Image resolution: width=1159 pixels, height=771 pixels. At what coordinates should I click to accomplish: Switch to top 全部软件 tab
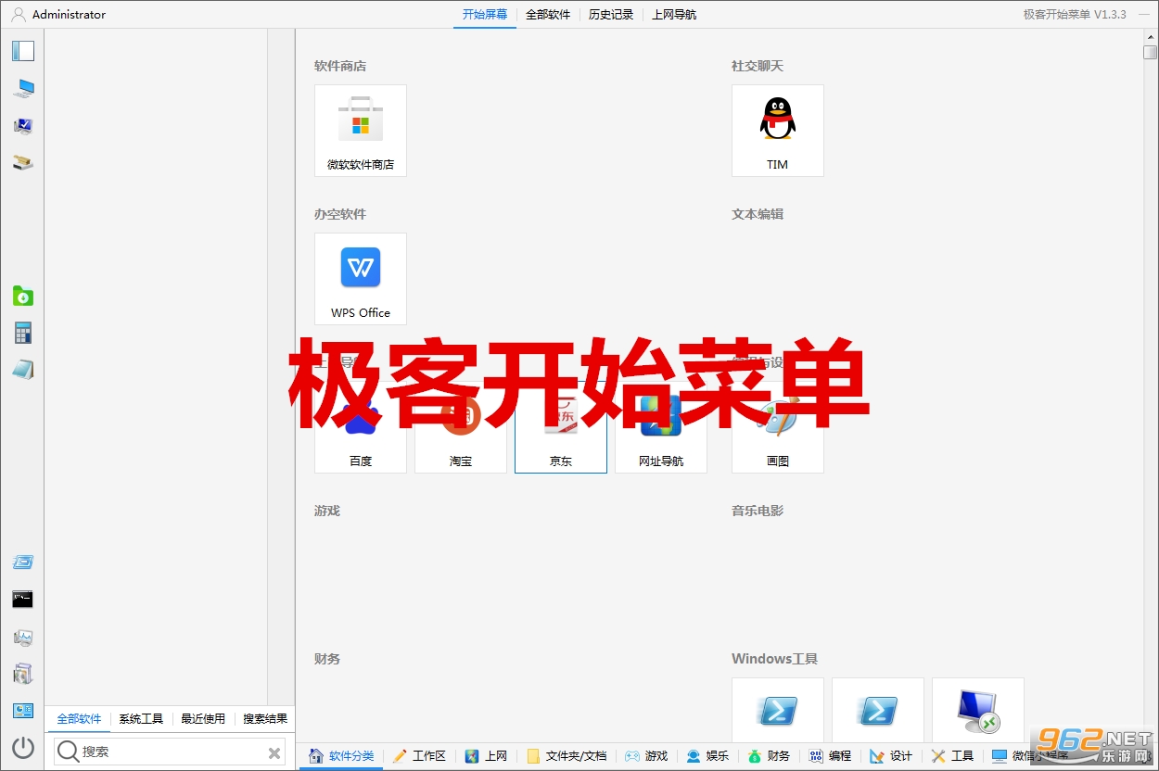548,14
